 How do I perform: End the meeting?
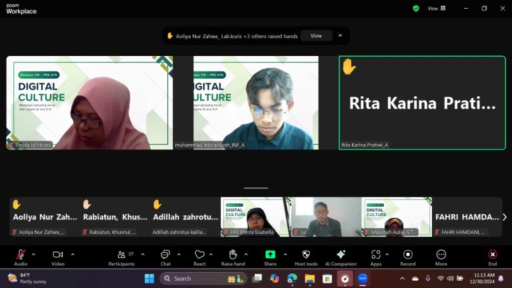[493, 257]
